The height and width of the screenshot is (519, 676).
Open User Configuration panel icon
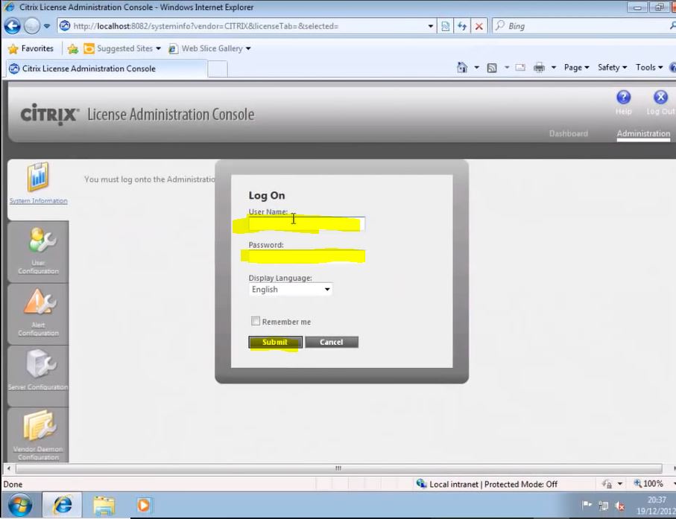coord(42,240)
